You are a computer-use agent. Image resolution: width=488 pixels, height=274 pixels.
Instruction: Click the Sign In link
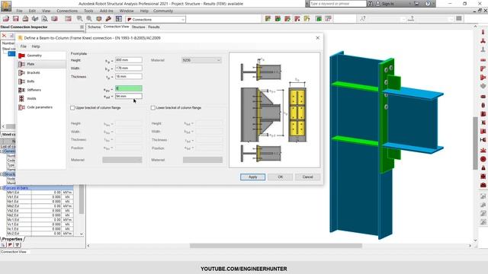[x=388, y=4]
